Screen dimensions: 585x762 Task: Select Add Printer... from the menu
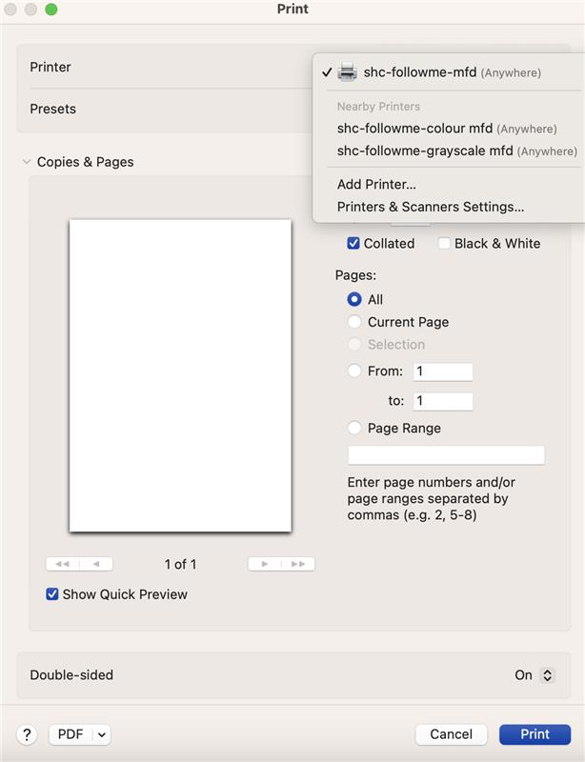coord(376,185)
